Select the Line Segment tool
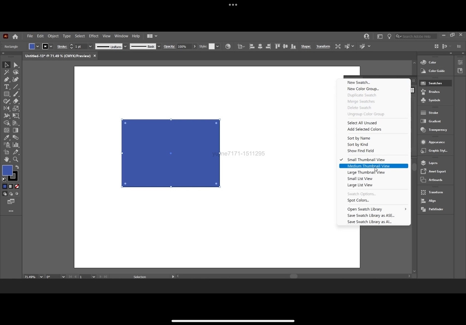Image resolution: width=466 pixels, height=325 pixels. click(16, 87)
